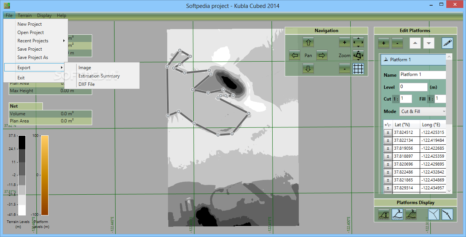
Task: Click the zoom-to-platform polygon icon
Action: tap(358, 56)
